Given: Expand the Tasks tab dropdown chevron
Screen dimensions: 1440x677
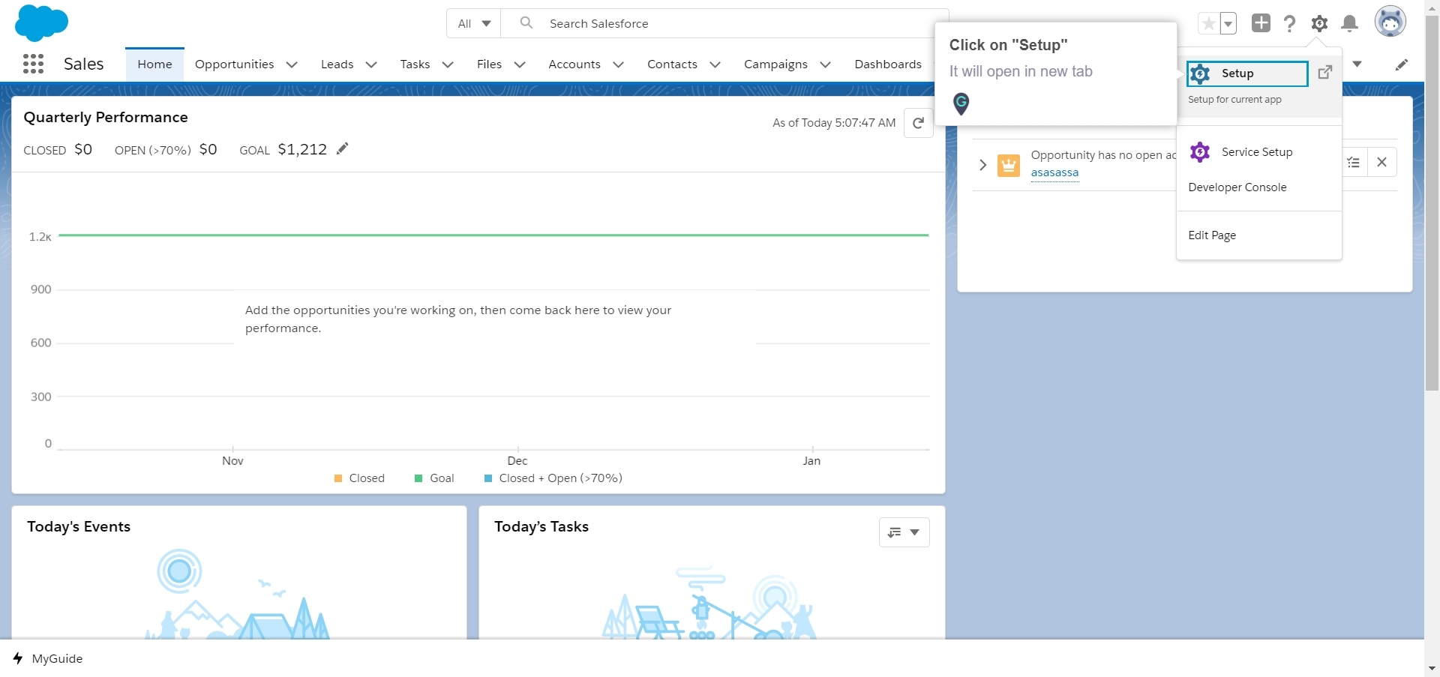Looking at the screenshot, I should tap(448, 64).
